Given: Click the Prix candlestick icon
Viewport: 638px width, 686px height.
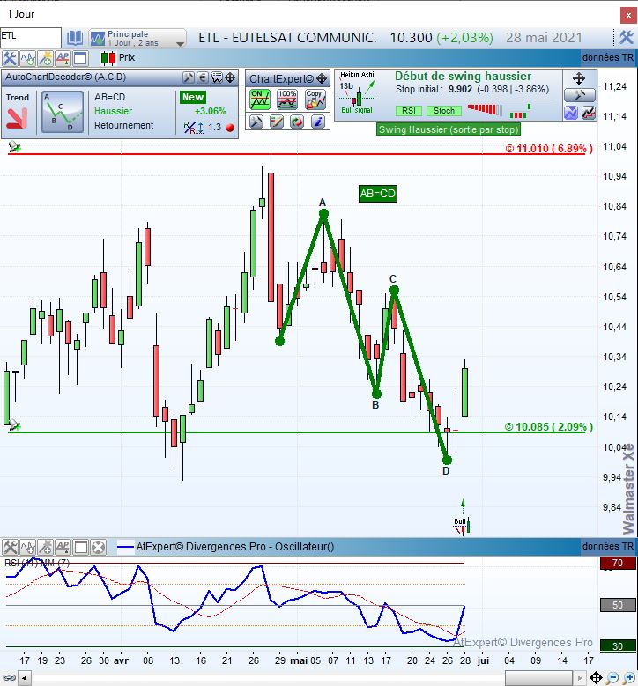Looking at the screenshot, I should 108,58.
